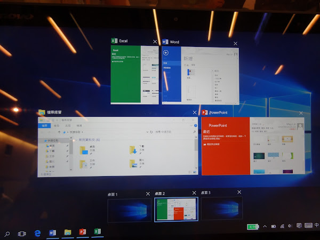The height and width of the screenshot is (240, 320).
Task: Open the 圖片 folder in frequent folders
Action: click(x=137, y=163)
